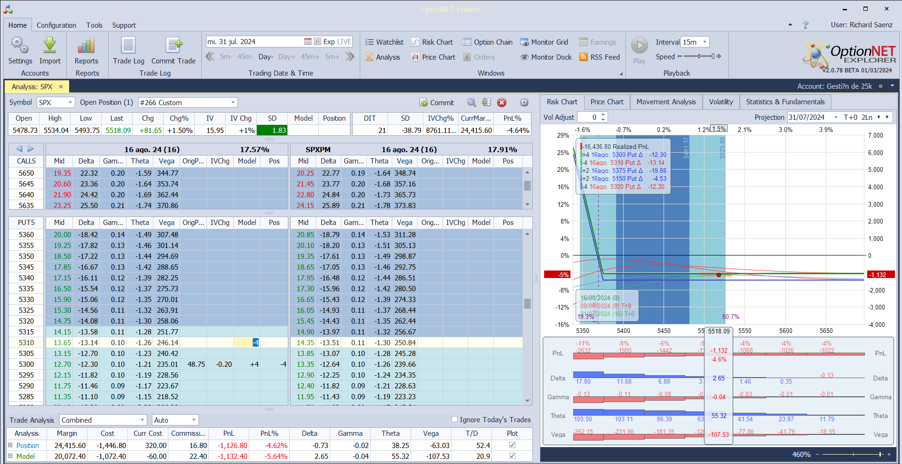This screenshot has width=902, height=464.
Task: Click the chart zoom slider at bottom right
Action: 853,454
